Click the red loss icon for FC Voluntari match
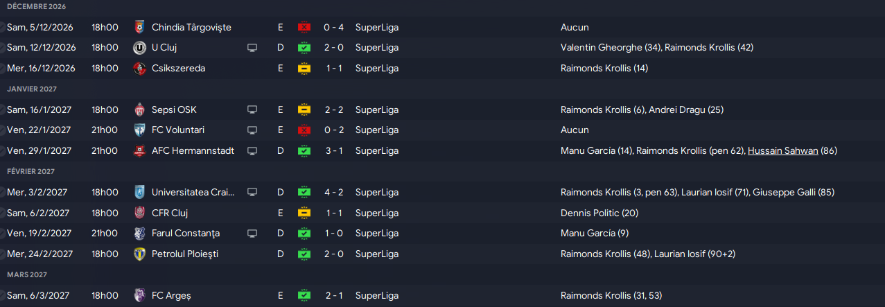The width and height of the screenshot is (885, 307). (304, 130)
